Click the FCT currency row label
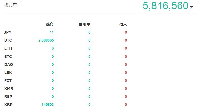Screen dimensions: 197x107 tap(8, 81)
